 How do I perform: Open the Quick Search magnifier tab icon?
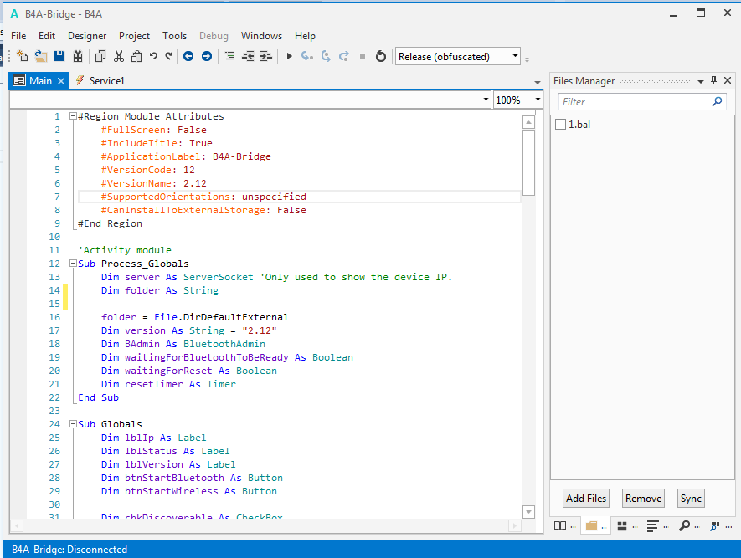684,526
